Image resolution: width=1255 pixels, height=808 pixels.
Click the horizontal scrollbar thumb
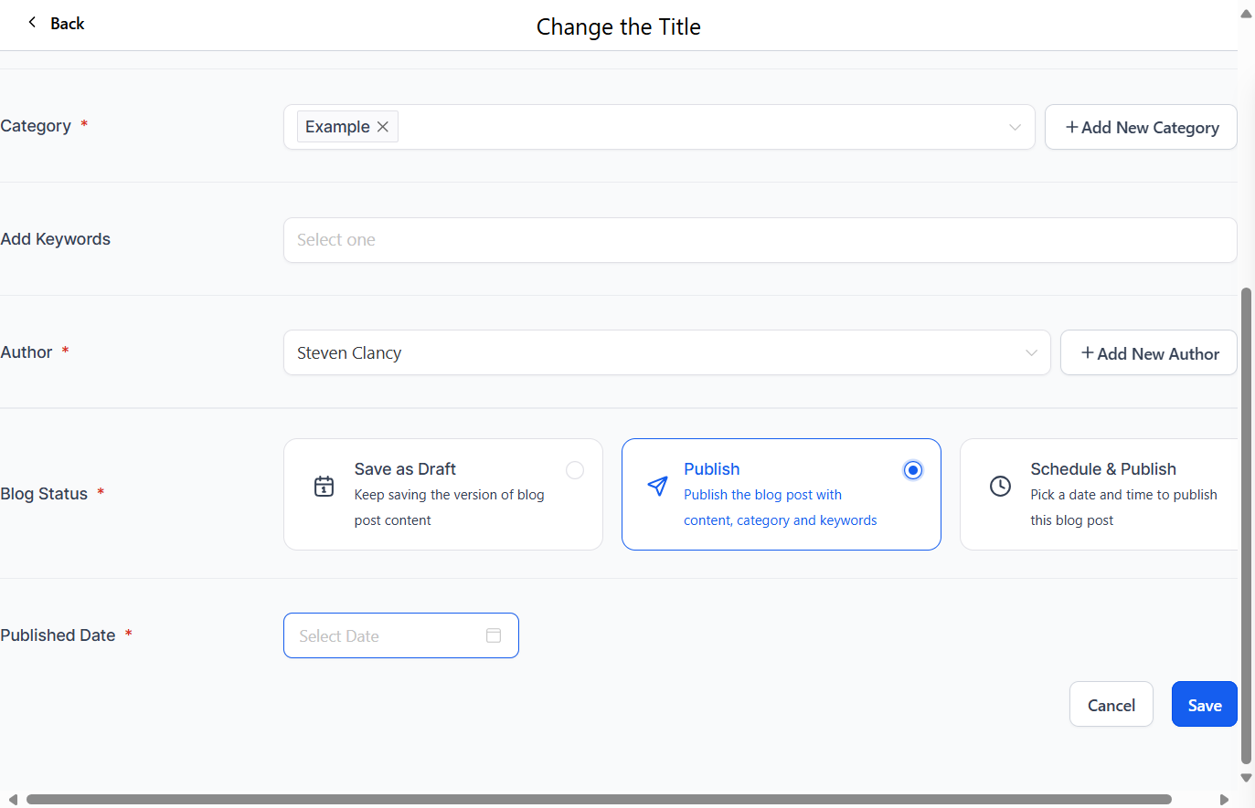click(599, 799)
